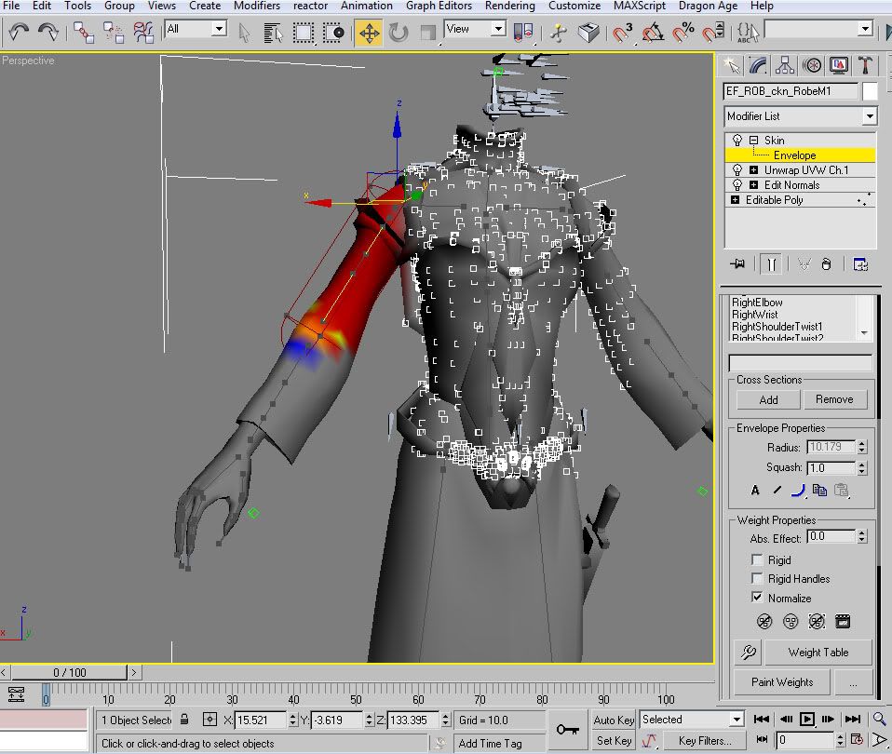892x754 pixels.
Task: Open the Modifiers menu
Action: pos(256,6)
